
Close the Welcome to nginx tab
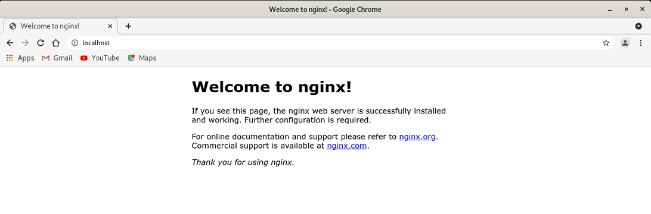(110, 26)
